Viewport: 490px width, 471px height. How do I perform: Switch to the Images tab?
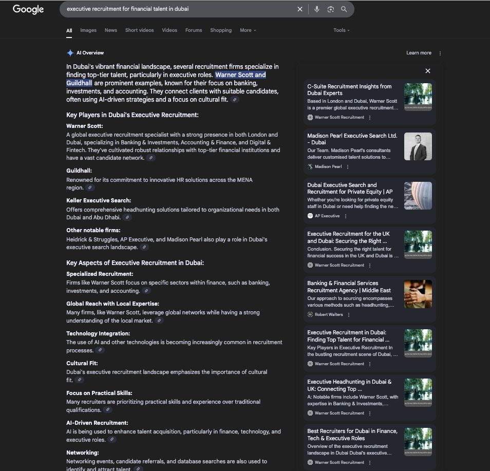88,30
